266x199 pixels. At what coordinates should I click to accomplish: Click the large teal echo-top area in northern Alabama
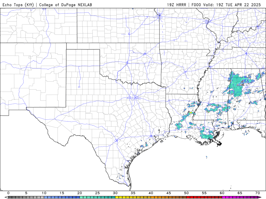click(x=237, y=85)
